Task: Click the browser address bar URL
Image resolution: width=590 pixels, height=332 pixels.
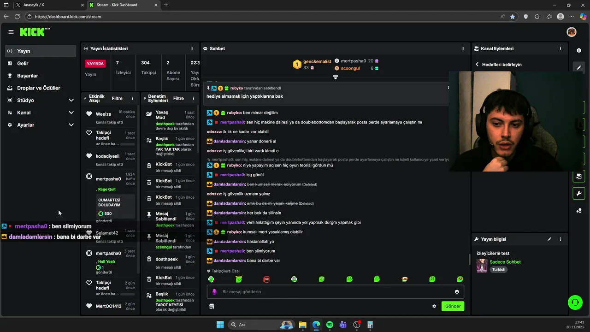Action: click(x=68, y=17)
